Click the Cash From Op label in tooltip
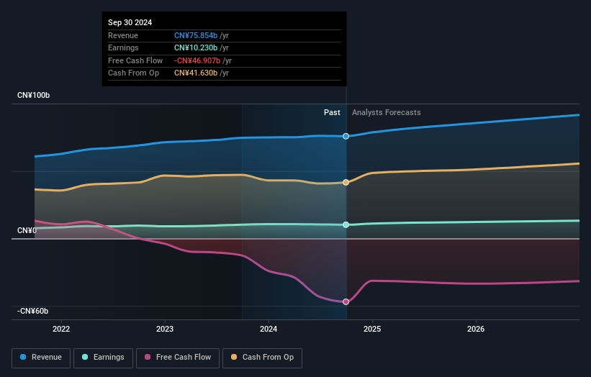This screenshot has height=377, width=591. click(133, 73)
